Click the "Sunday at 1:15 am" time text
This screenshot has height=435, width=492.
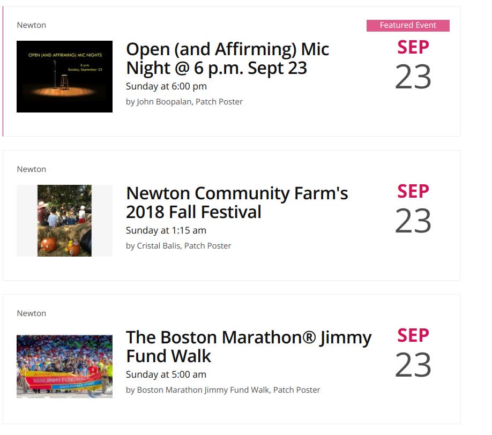tap(166, 230)
